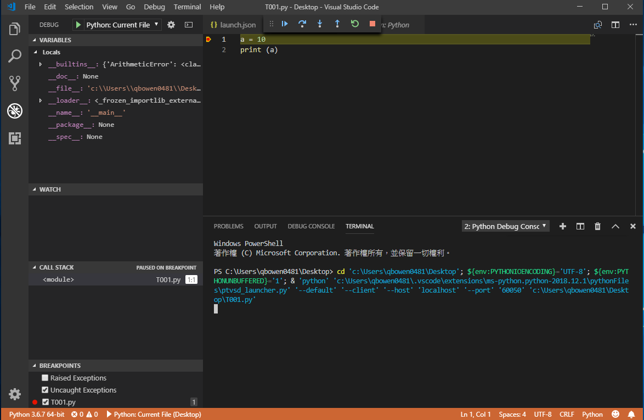Expand the __builtins__ variable entry
Viewport: 644px width, 420px height.
tap(41, 65)
